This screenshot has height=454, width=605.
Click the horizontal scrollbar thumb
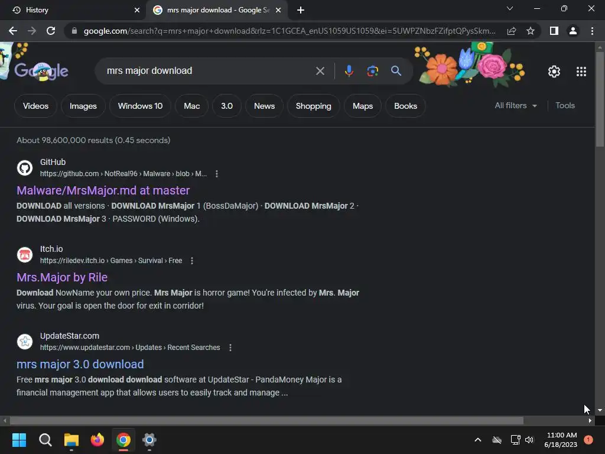[x=266, y=420]
